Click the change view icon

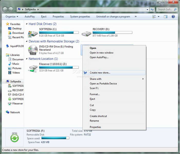pos(154,17)
